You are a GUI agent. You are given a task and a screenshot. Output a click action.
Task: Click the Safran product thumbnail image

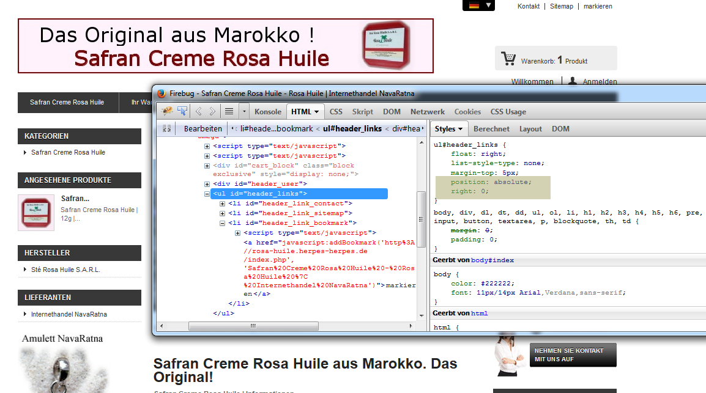36,213
